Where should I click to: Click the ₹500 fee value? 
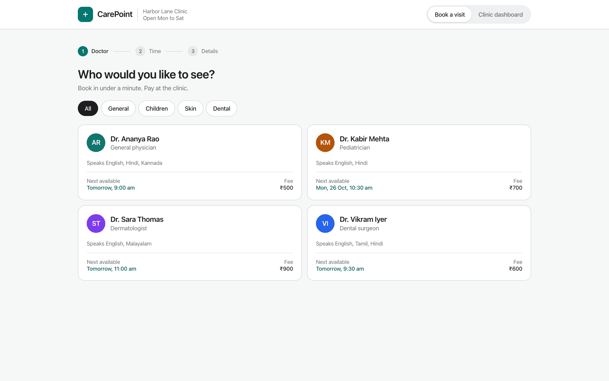286,188
